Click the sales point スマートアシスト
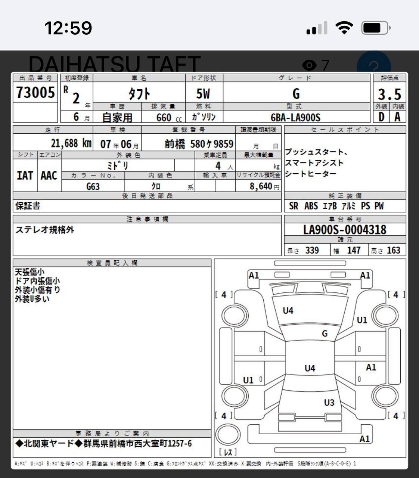The image size is (419, 478). point(314,163)
